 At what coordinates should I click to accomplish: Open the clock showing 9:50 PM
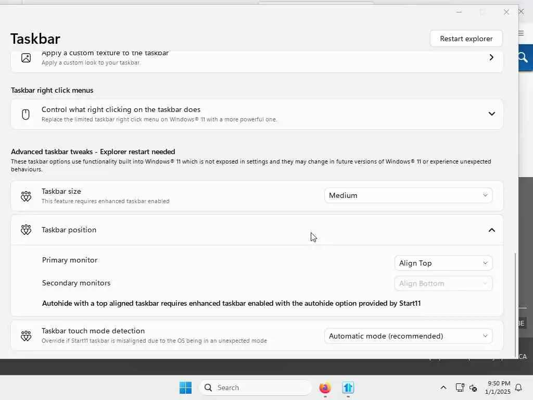point(498,387)
